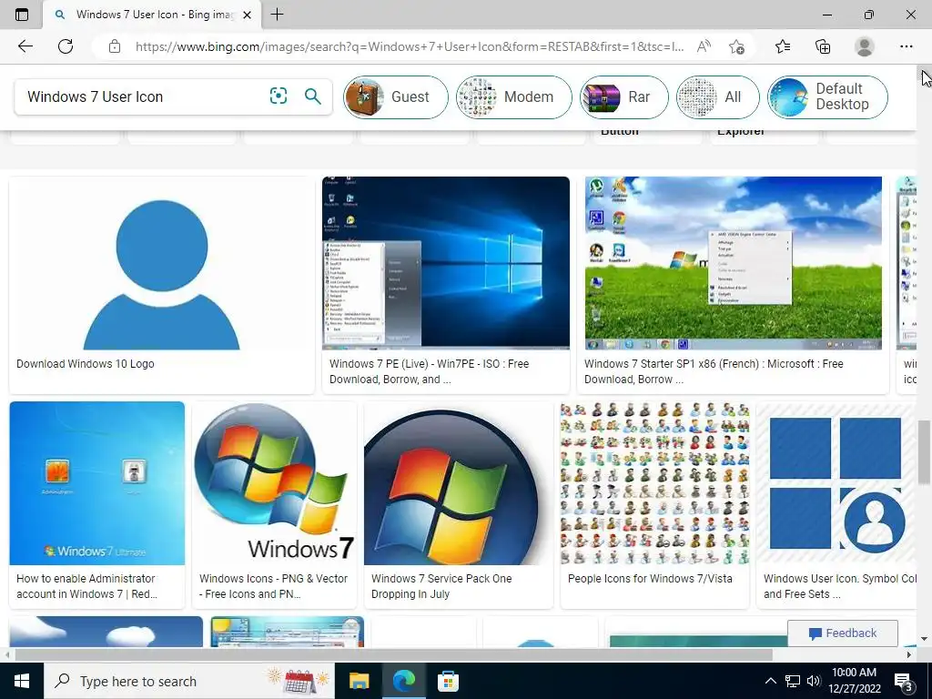Click the magnifier search icon in Bing

pos(313,96)
